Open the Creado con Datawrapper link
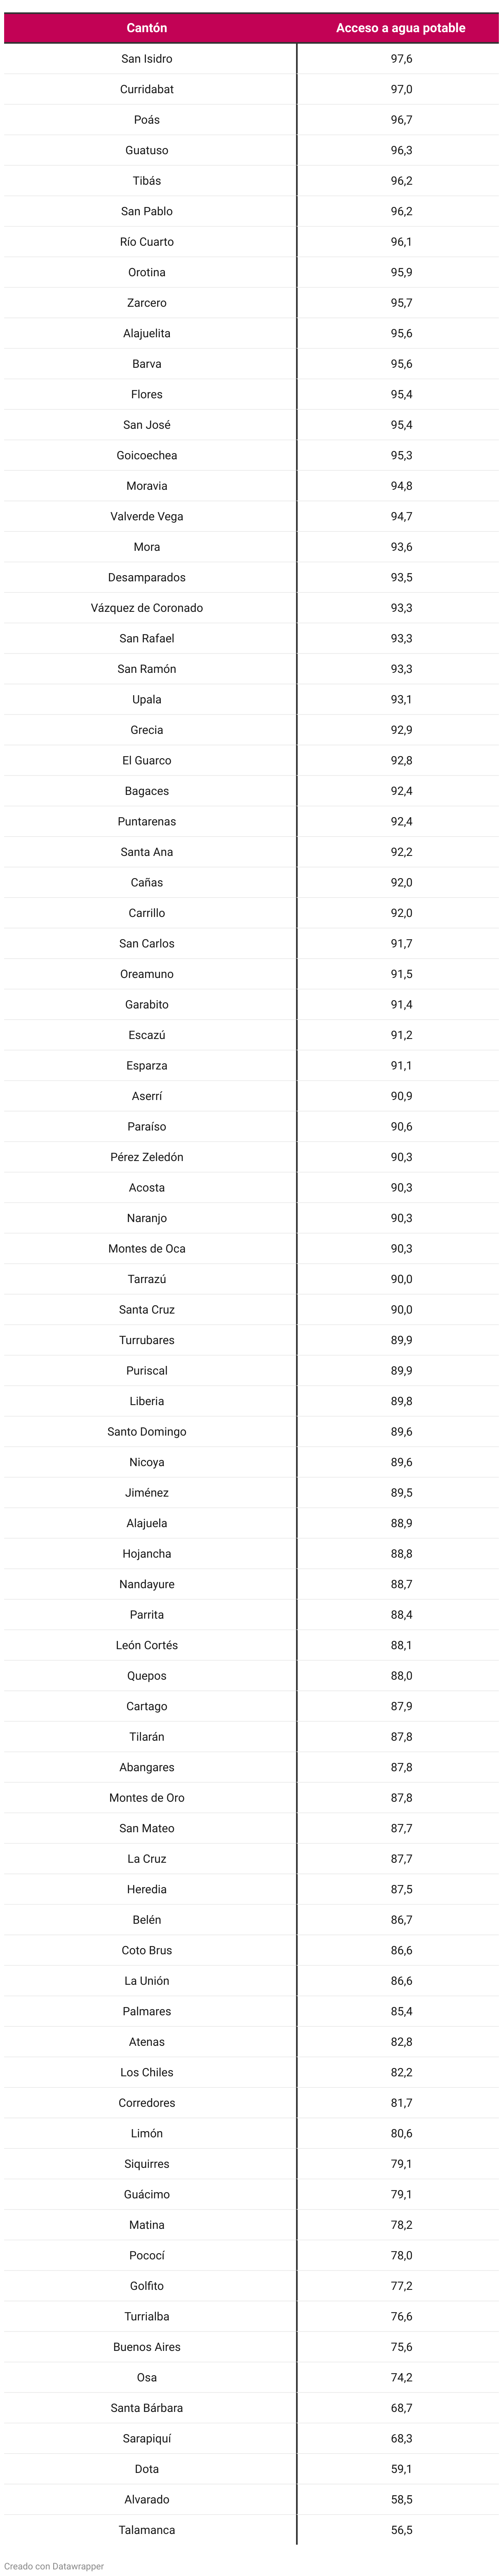 pyautogui.click(x=54, y=2566)
